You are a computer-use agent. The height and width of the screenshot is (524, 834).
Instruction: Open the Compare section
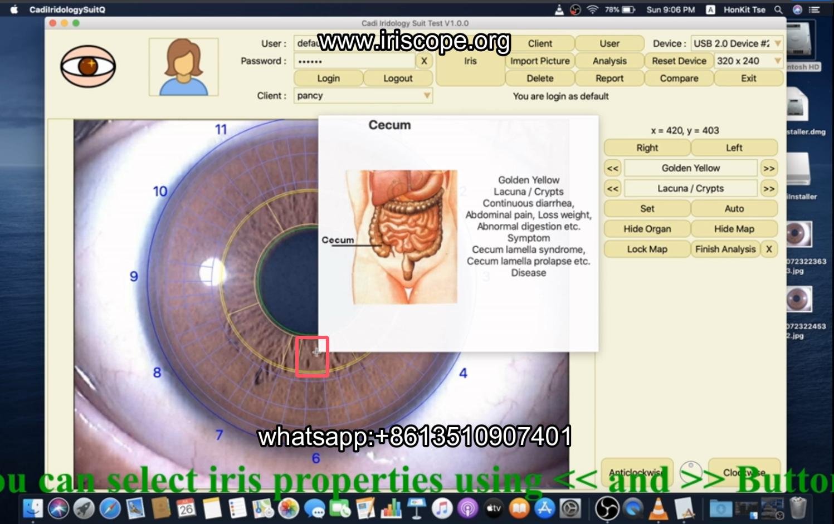[x=679, y=79]
